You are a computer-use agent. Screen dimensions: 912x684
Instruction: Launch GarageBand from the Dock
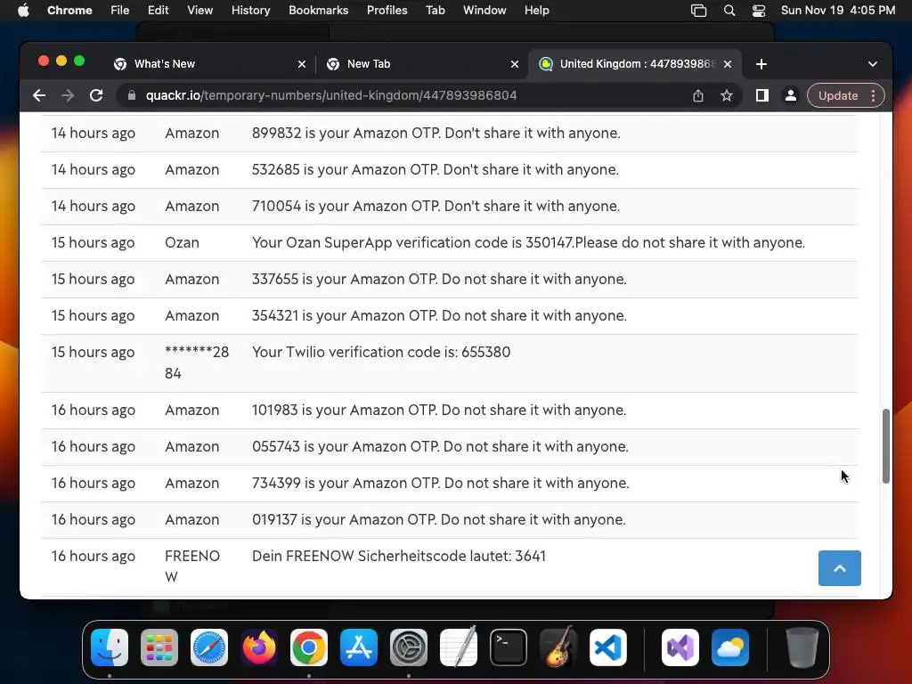pyautogui.click(x=558, y=647)
